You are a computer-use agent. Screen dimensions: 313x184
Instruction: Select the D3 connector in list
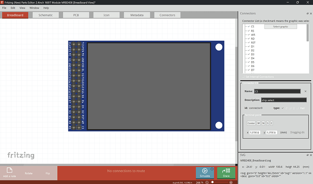tap(253, 54)
